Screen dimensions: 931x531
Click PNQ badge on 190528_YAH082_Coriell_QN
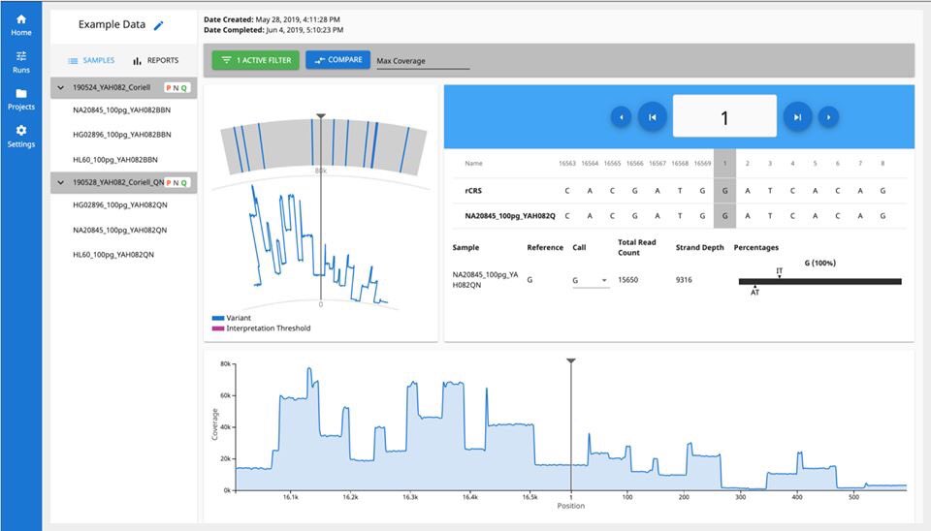pos(177,183)
